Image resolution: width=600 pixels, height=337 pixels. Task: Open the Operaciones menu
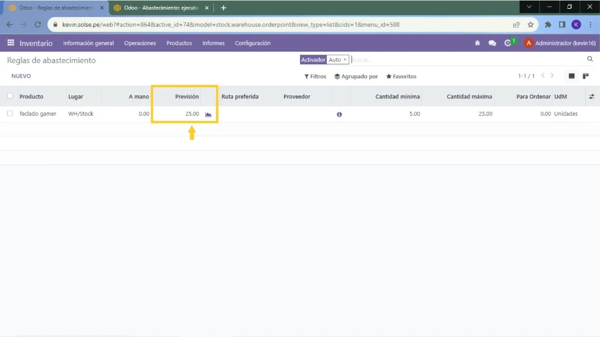click(140, 43)
